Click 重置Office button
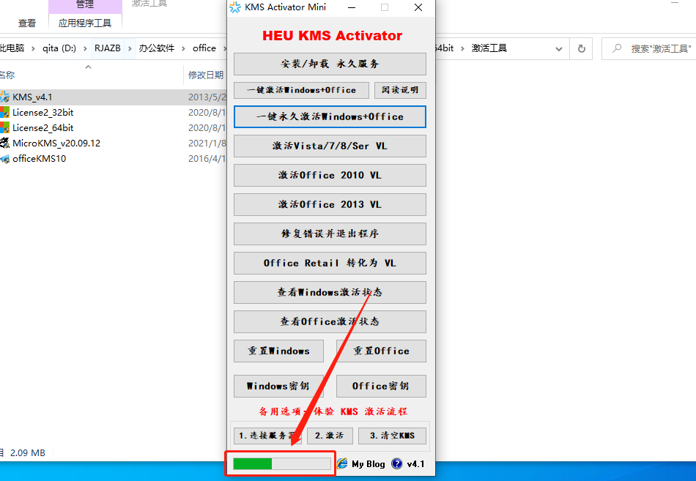Screen dimensions: 696x481 (381, 351)
